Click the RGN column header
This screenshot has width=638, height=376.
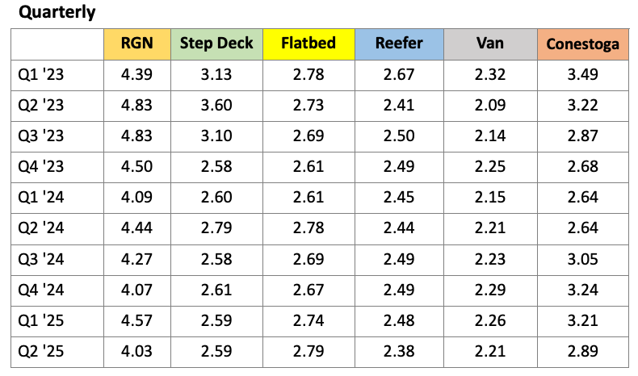coord(137,44)
